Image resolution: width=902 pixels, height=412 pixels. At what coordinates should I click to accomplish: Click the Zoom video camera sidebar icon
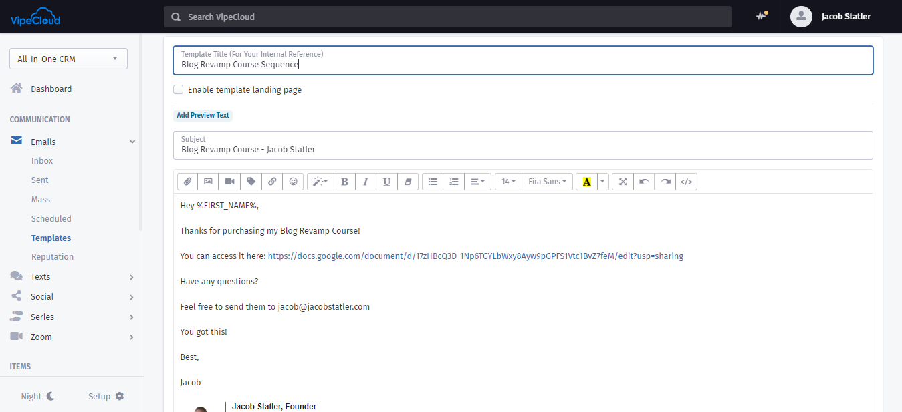(17, 336)
